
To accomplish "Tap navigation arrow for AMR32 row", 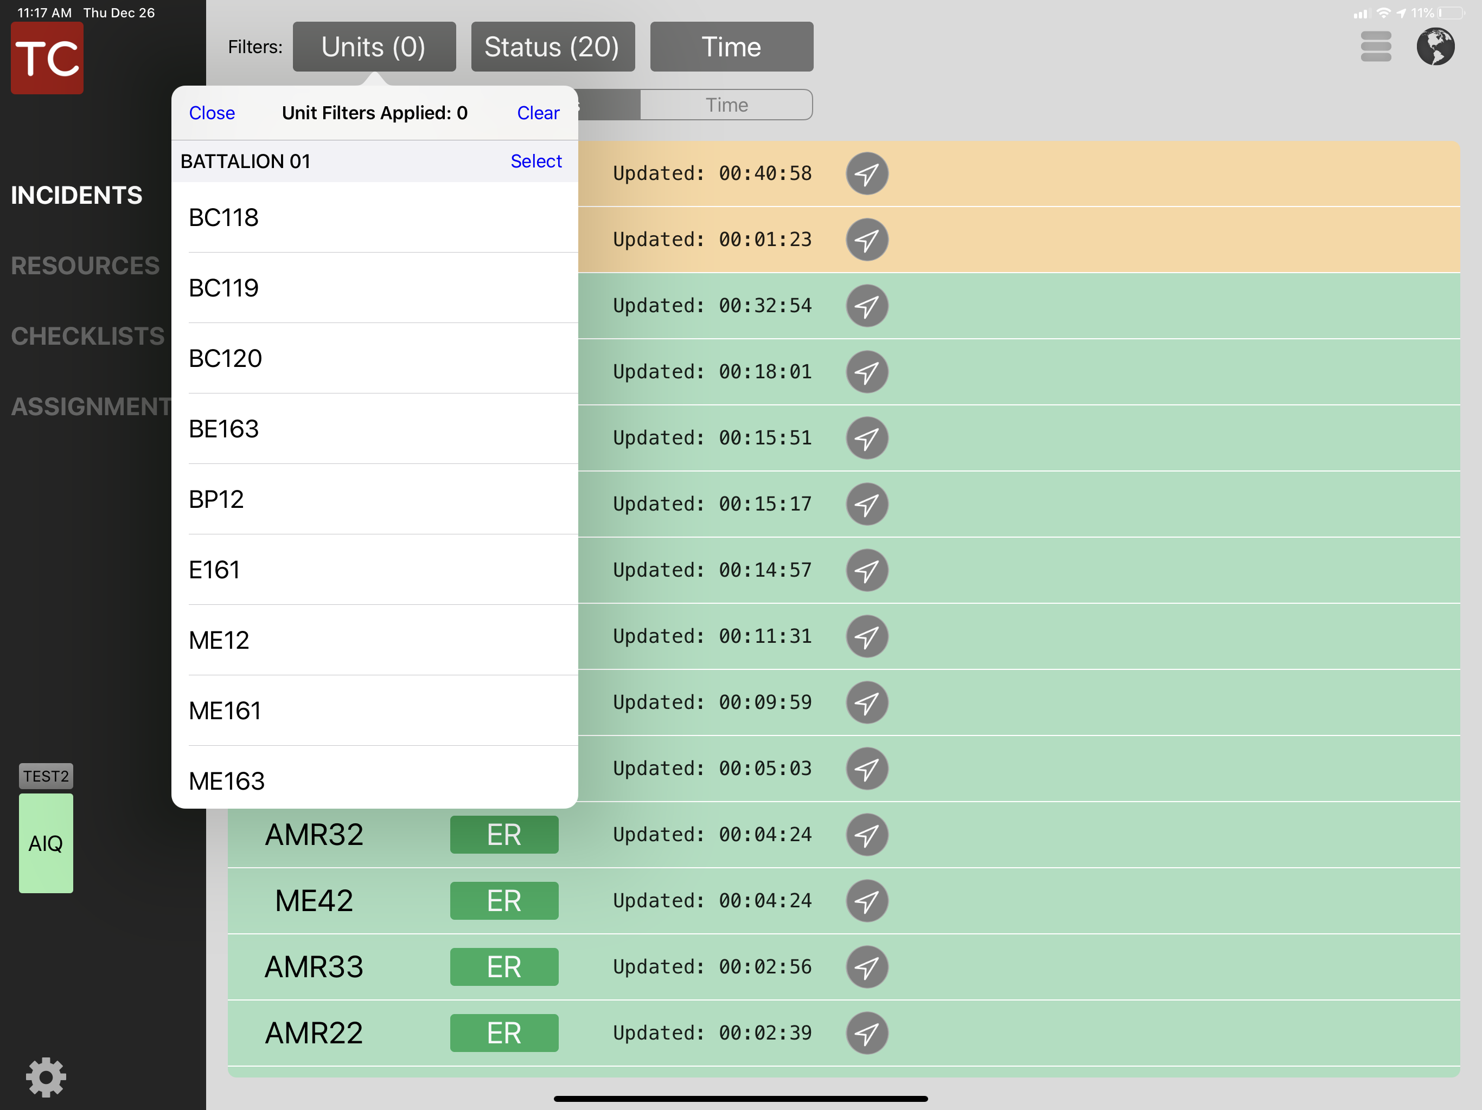I will pos(866,835).
